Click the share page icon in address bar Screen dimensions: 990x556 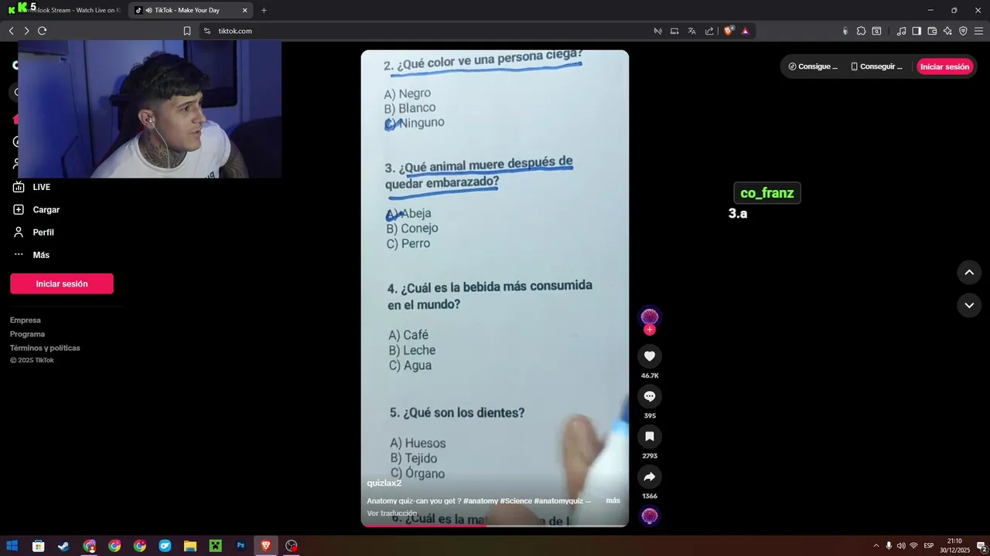(x=709, y=31)
